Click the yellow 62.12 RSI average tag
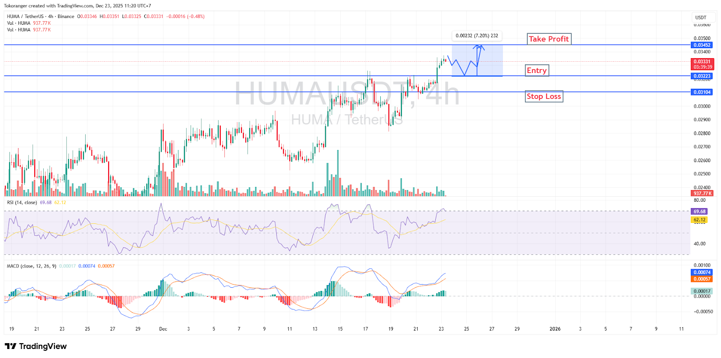721x358 pixels. tap(699, 220)
